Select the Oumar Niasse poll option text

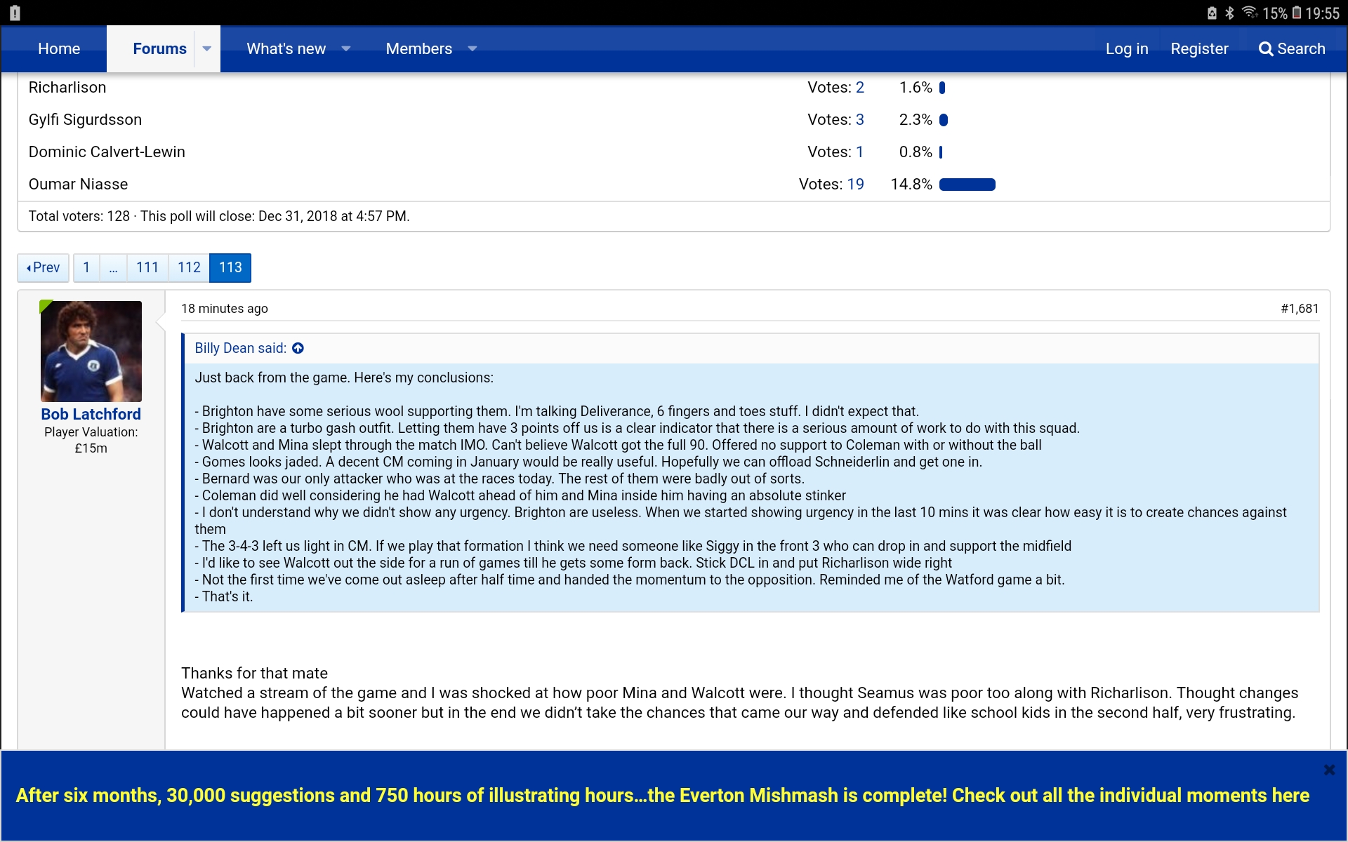79,185
